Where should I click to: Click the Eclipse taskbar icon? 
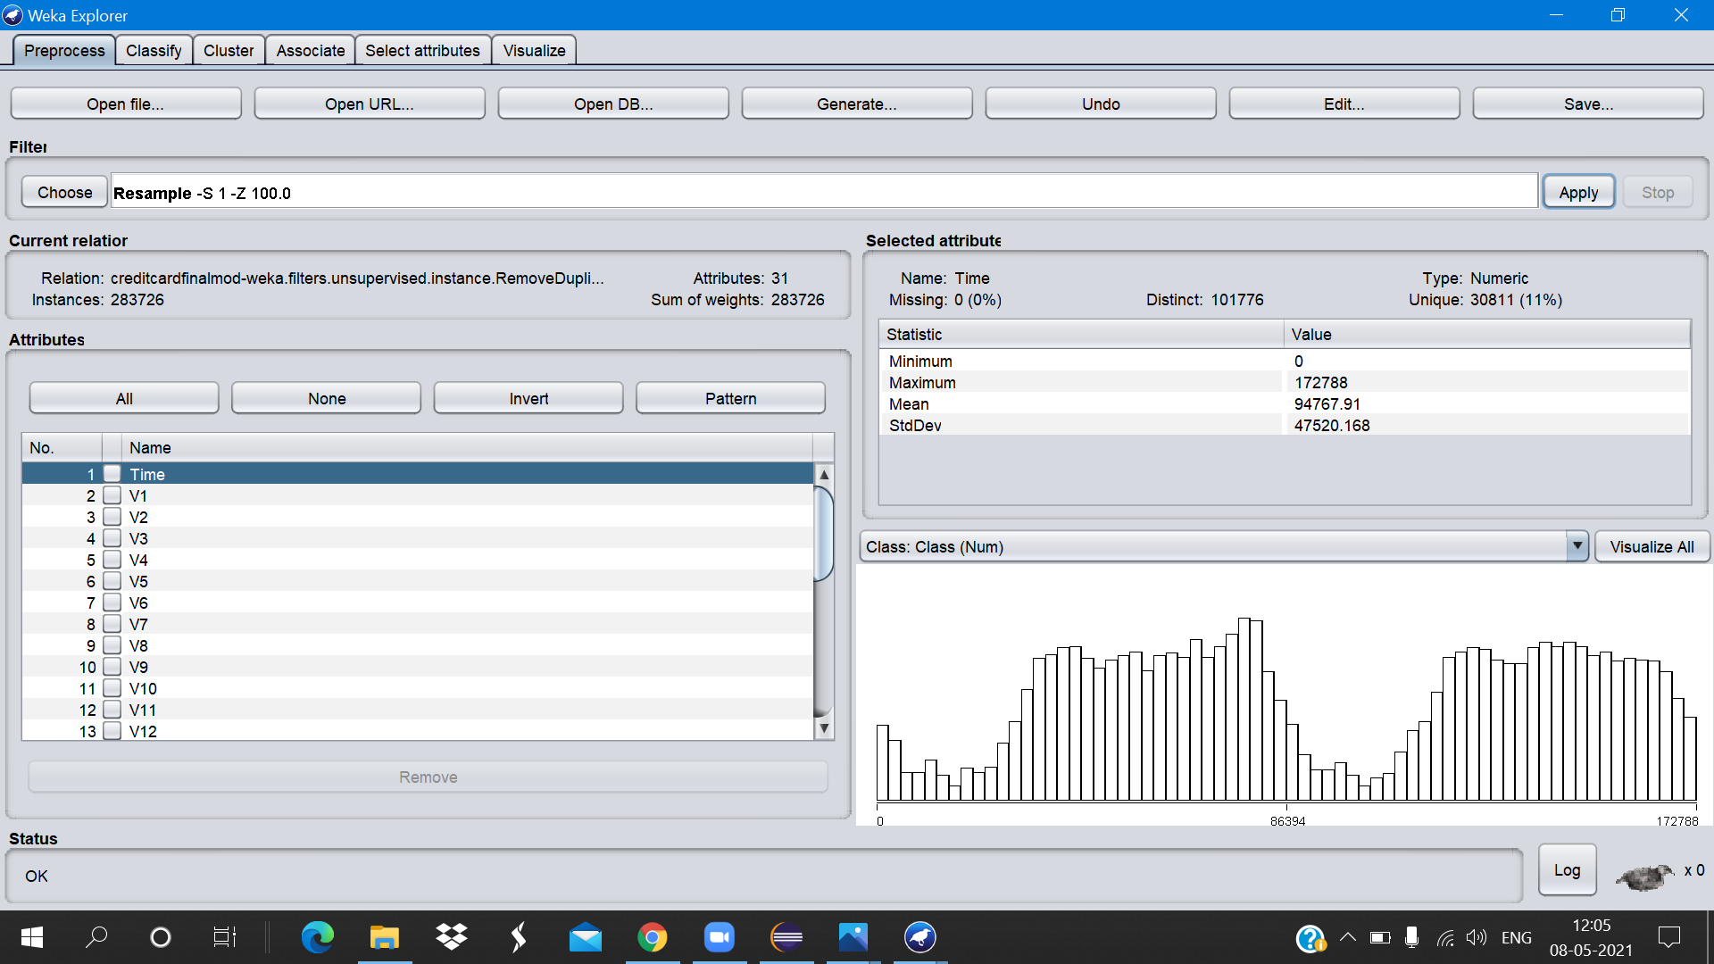[x=786, y=937]
